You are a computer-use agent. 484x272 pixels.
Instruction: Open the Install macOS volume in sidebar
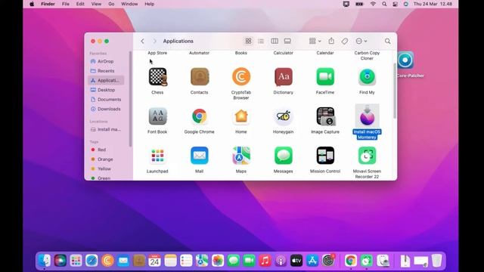click(x=106, y=129)
